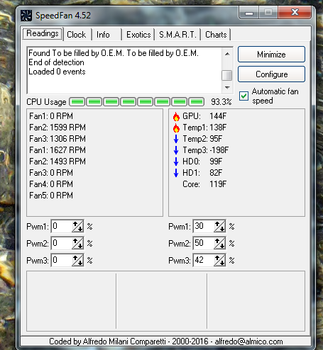Switch to the Charts tab
This screenshot has width=323, height=350.
point(216,35)
